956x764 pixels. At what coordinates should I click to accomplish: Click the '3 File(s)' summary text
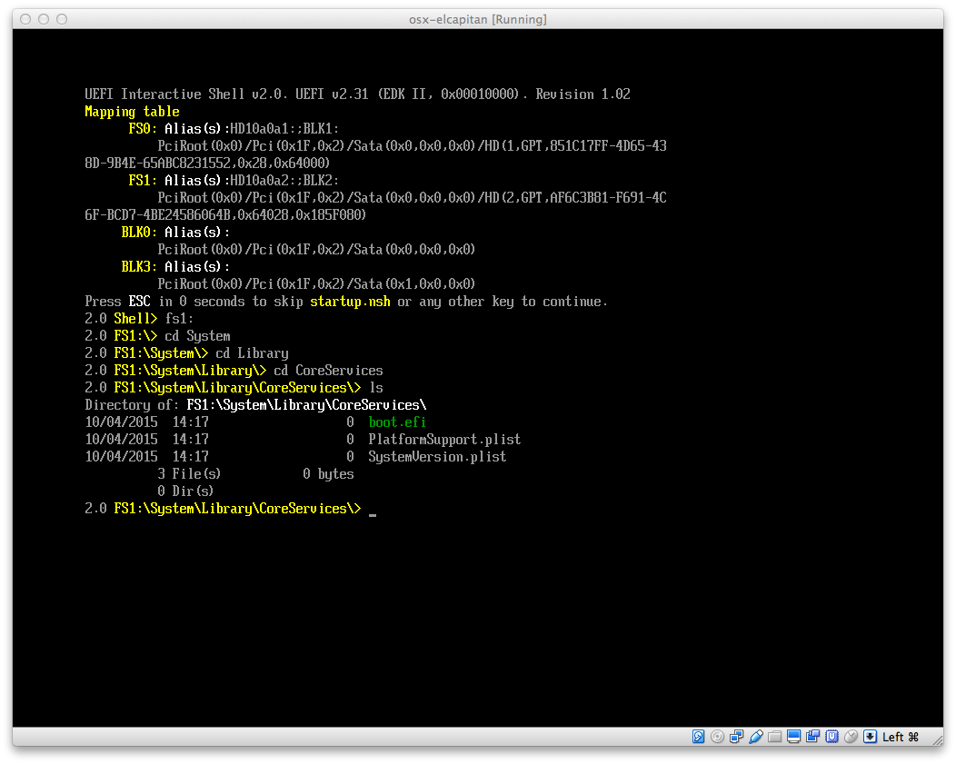(x=189, y=474)
